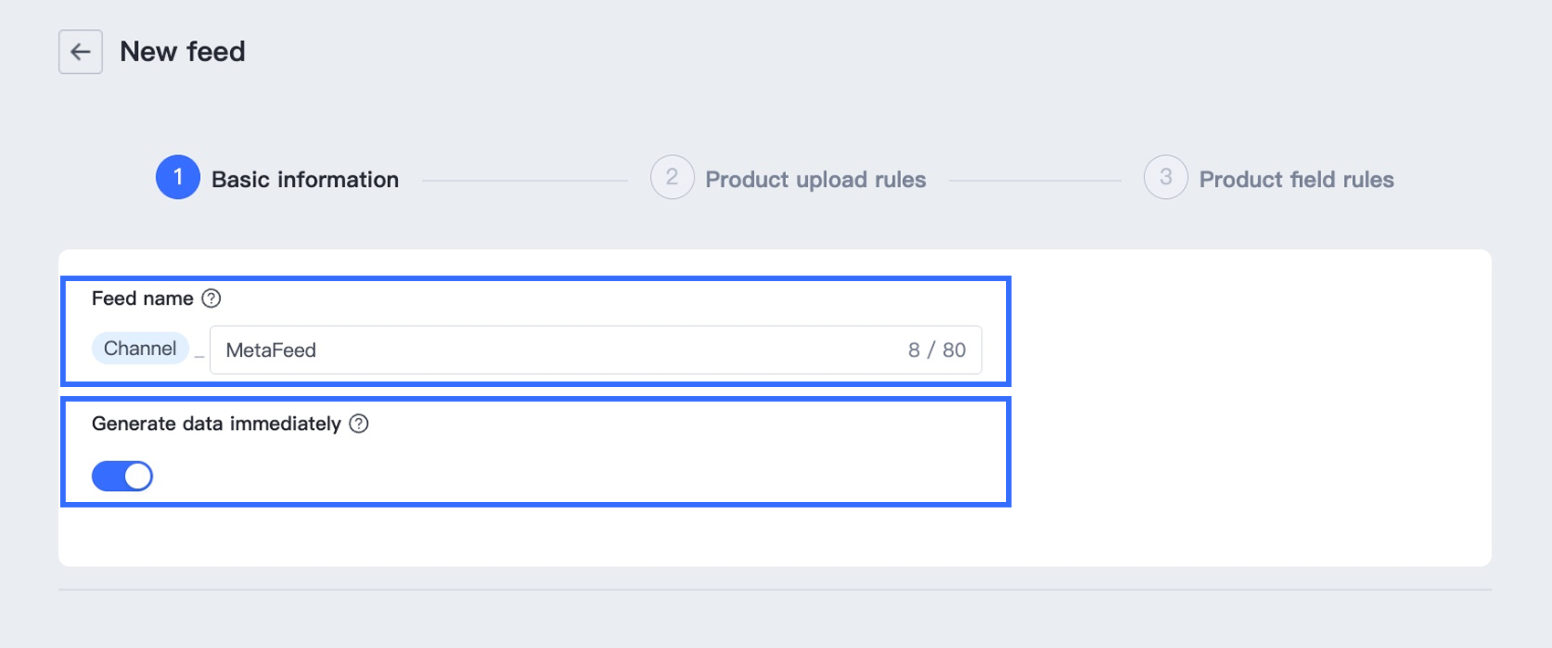Click the white knob of the toggle

tap(138, 476)
